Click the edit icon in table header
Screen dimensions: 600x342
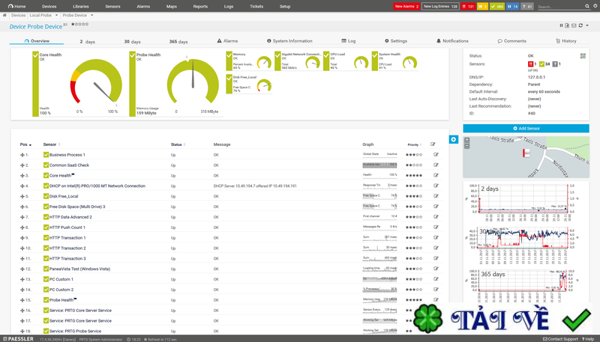433,144
